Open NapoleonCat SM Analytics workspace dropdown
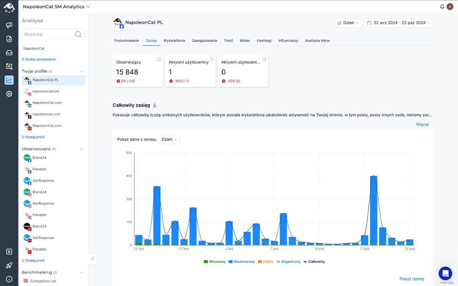The height and width of the screenshot is (286, 458). pyautogui.click(x=56, y=7)
